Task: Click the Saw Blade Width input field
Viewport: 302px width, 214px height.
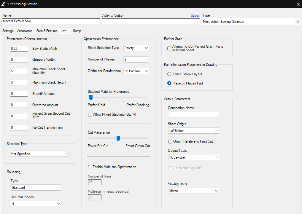Action: click(x=19, y=49)
